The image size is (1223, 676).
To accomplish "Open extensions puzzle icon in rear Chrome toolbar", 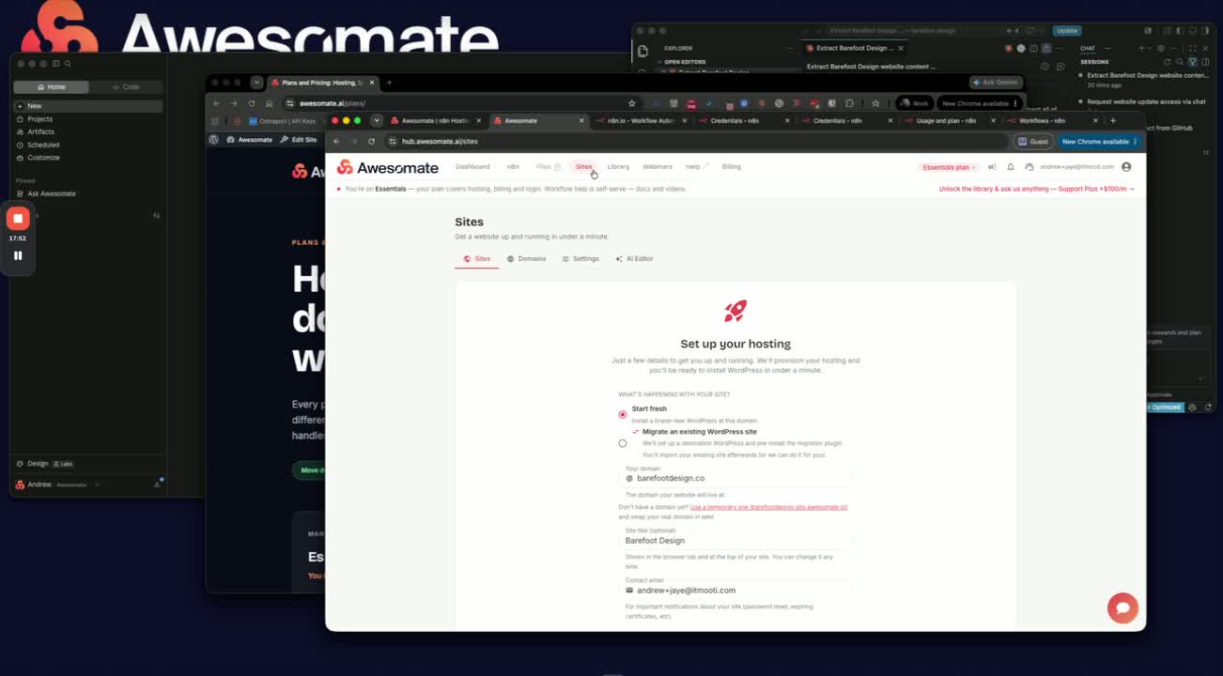I will [x=849, y=103].
